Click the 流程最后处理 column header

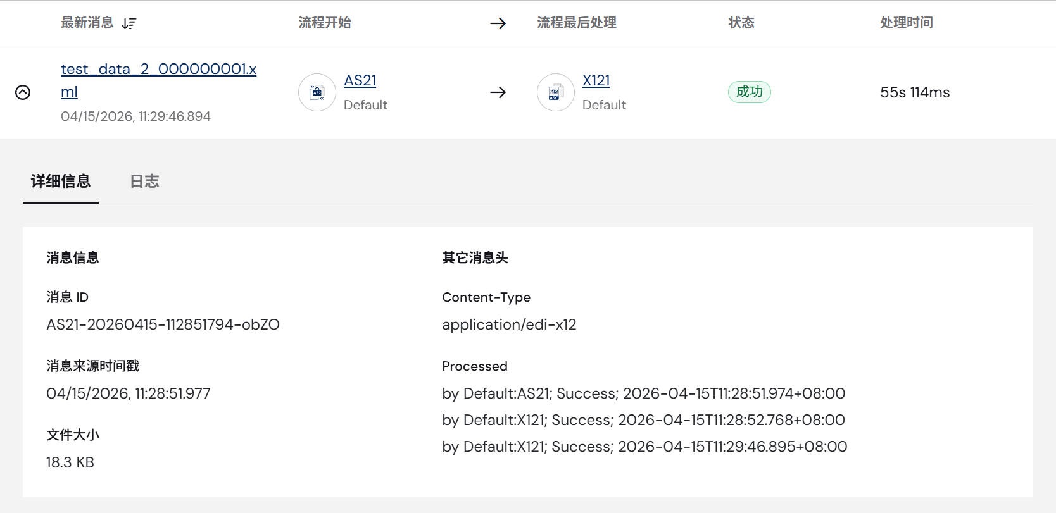point(577,23)
